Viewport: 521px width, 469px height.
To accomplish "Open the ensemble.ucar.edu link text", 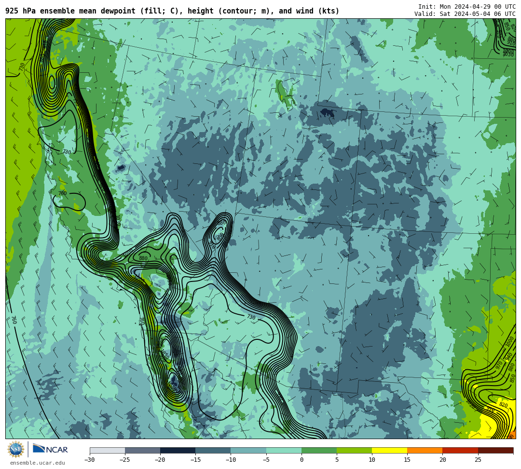I will point(38,463).
